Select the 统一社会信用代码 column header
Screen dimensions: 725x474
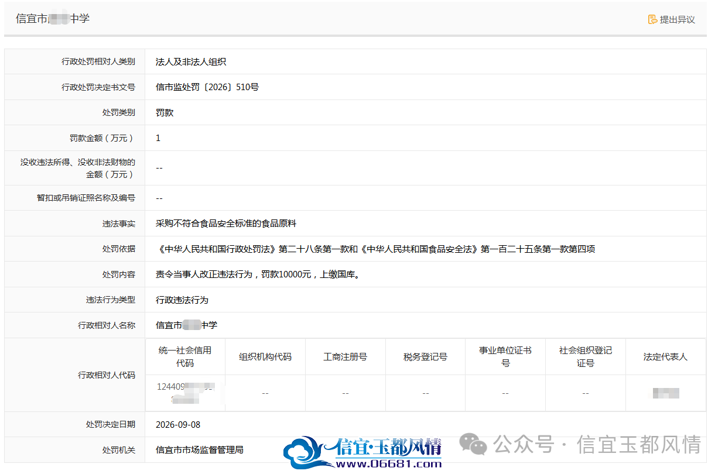(185, 356)
